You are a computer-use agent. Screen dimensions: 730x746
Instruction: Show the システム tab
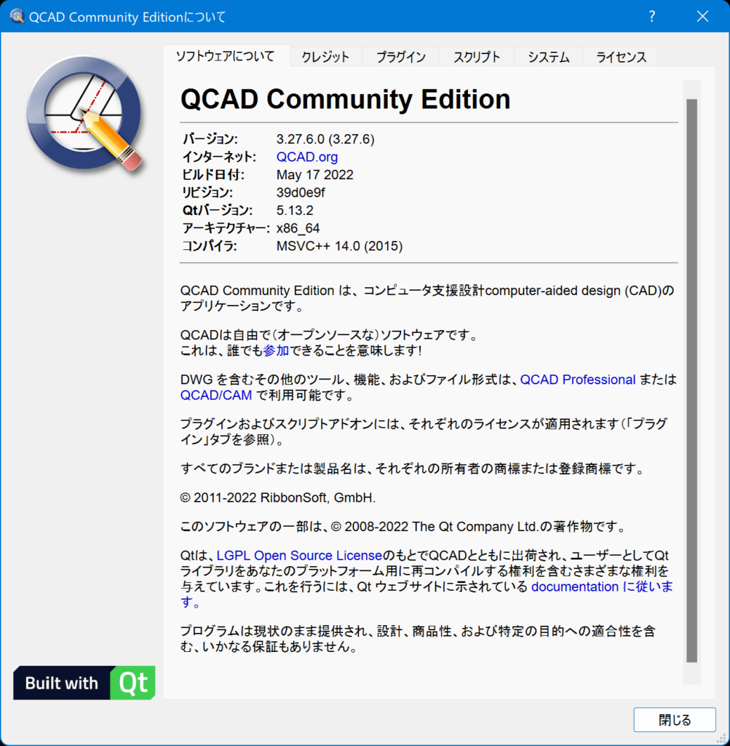pos(548,57)
